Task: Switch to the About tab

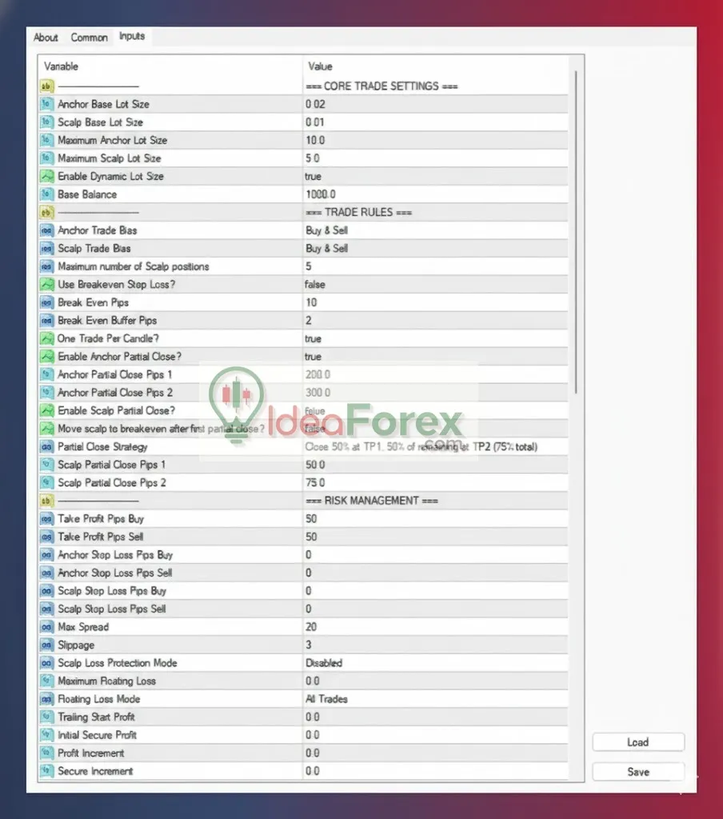Action: [46, 38]
